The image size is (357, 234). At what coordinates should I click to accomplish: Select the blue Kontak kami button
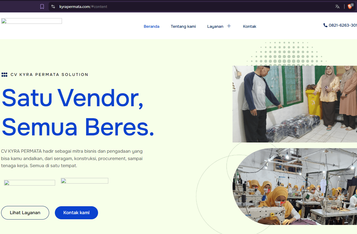click(76, 213)
